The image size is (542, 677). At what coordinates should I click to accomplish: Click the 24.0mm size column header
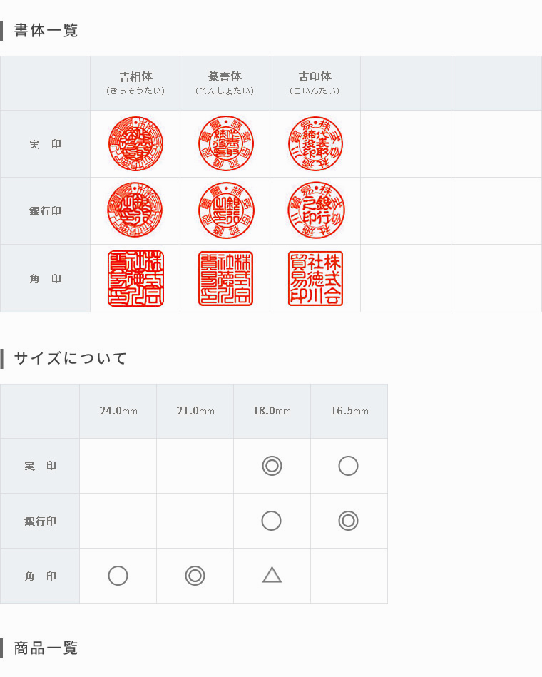118,411
